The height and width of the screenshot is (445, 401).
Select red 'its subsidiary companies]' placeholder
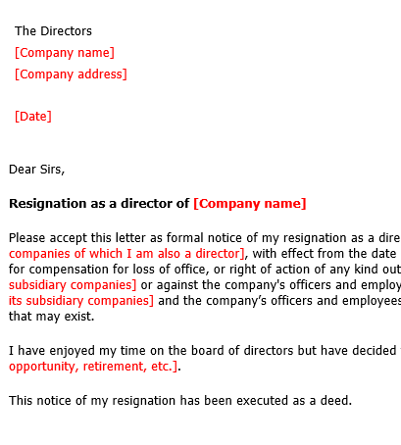pos(81,301)
